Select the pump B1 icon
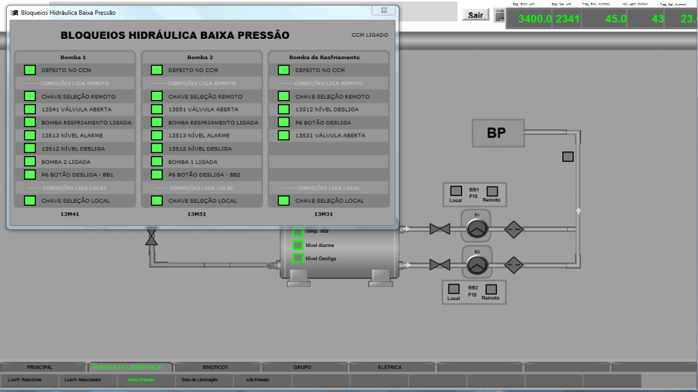This screenshot has height=392, width=698. [475, 227]
